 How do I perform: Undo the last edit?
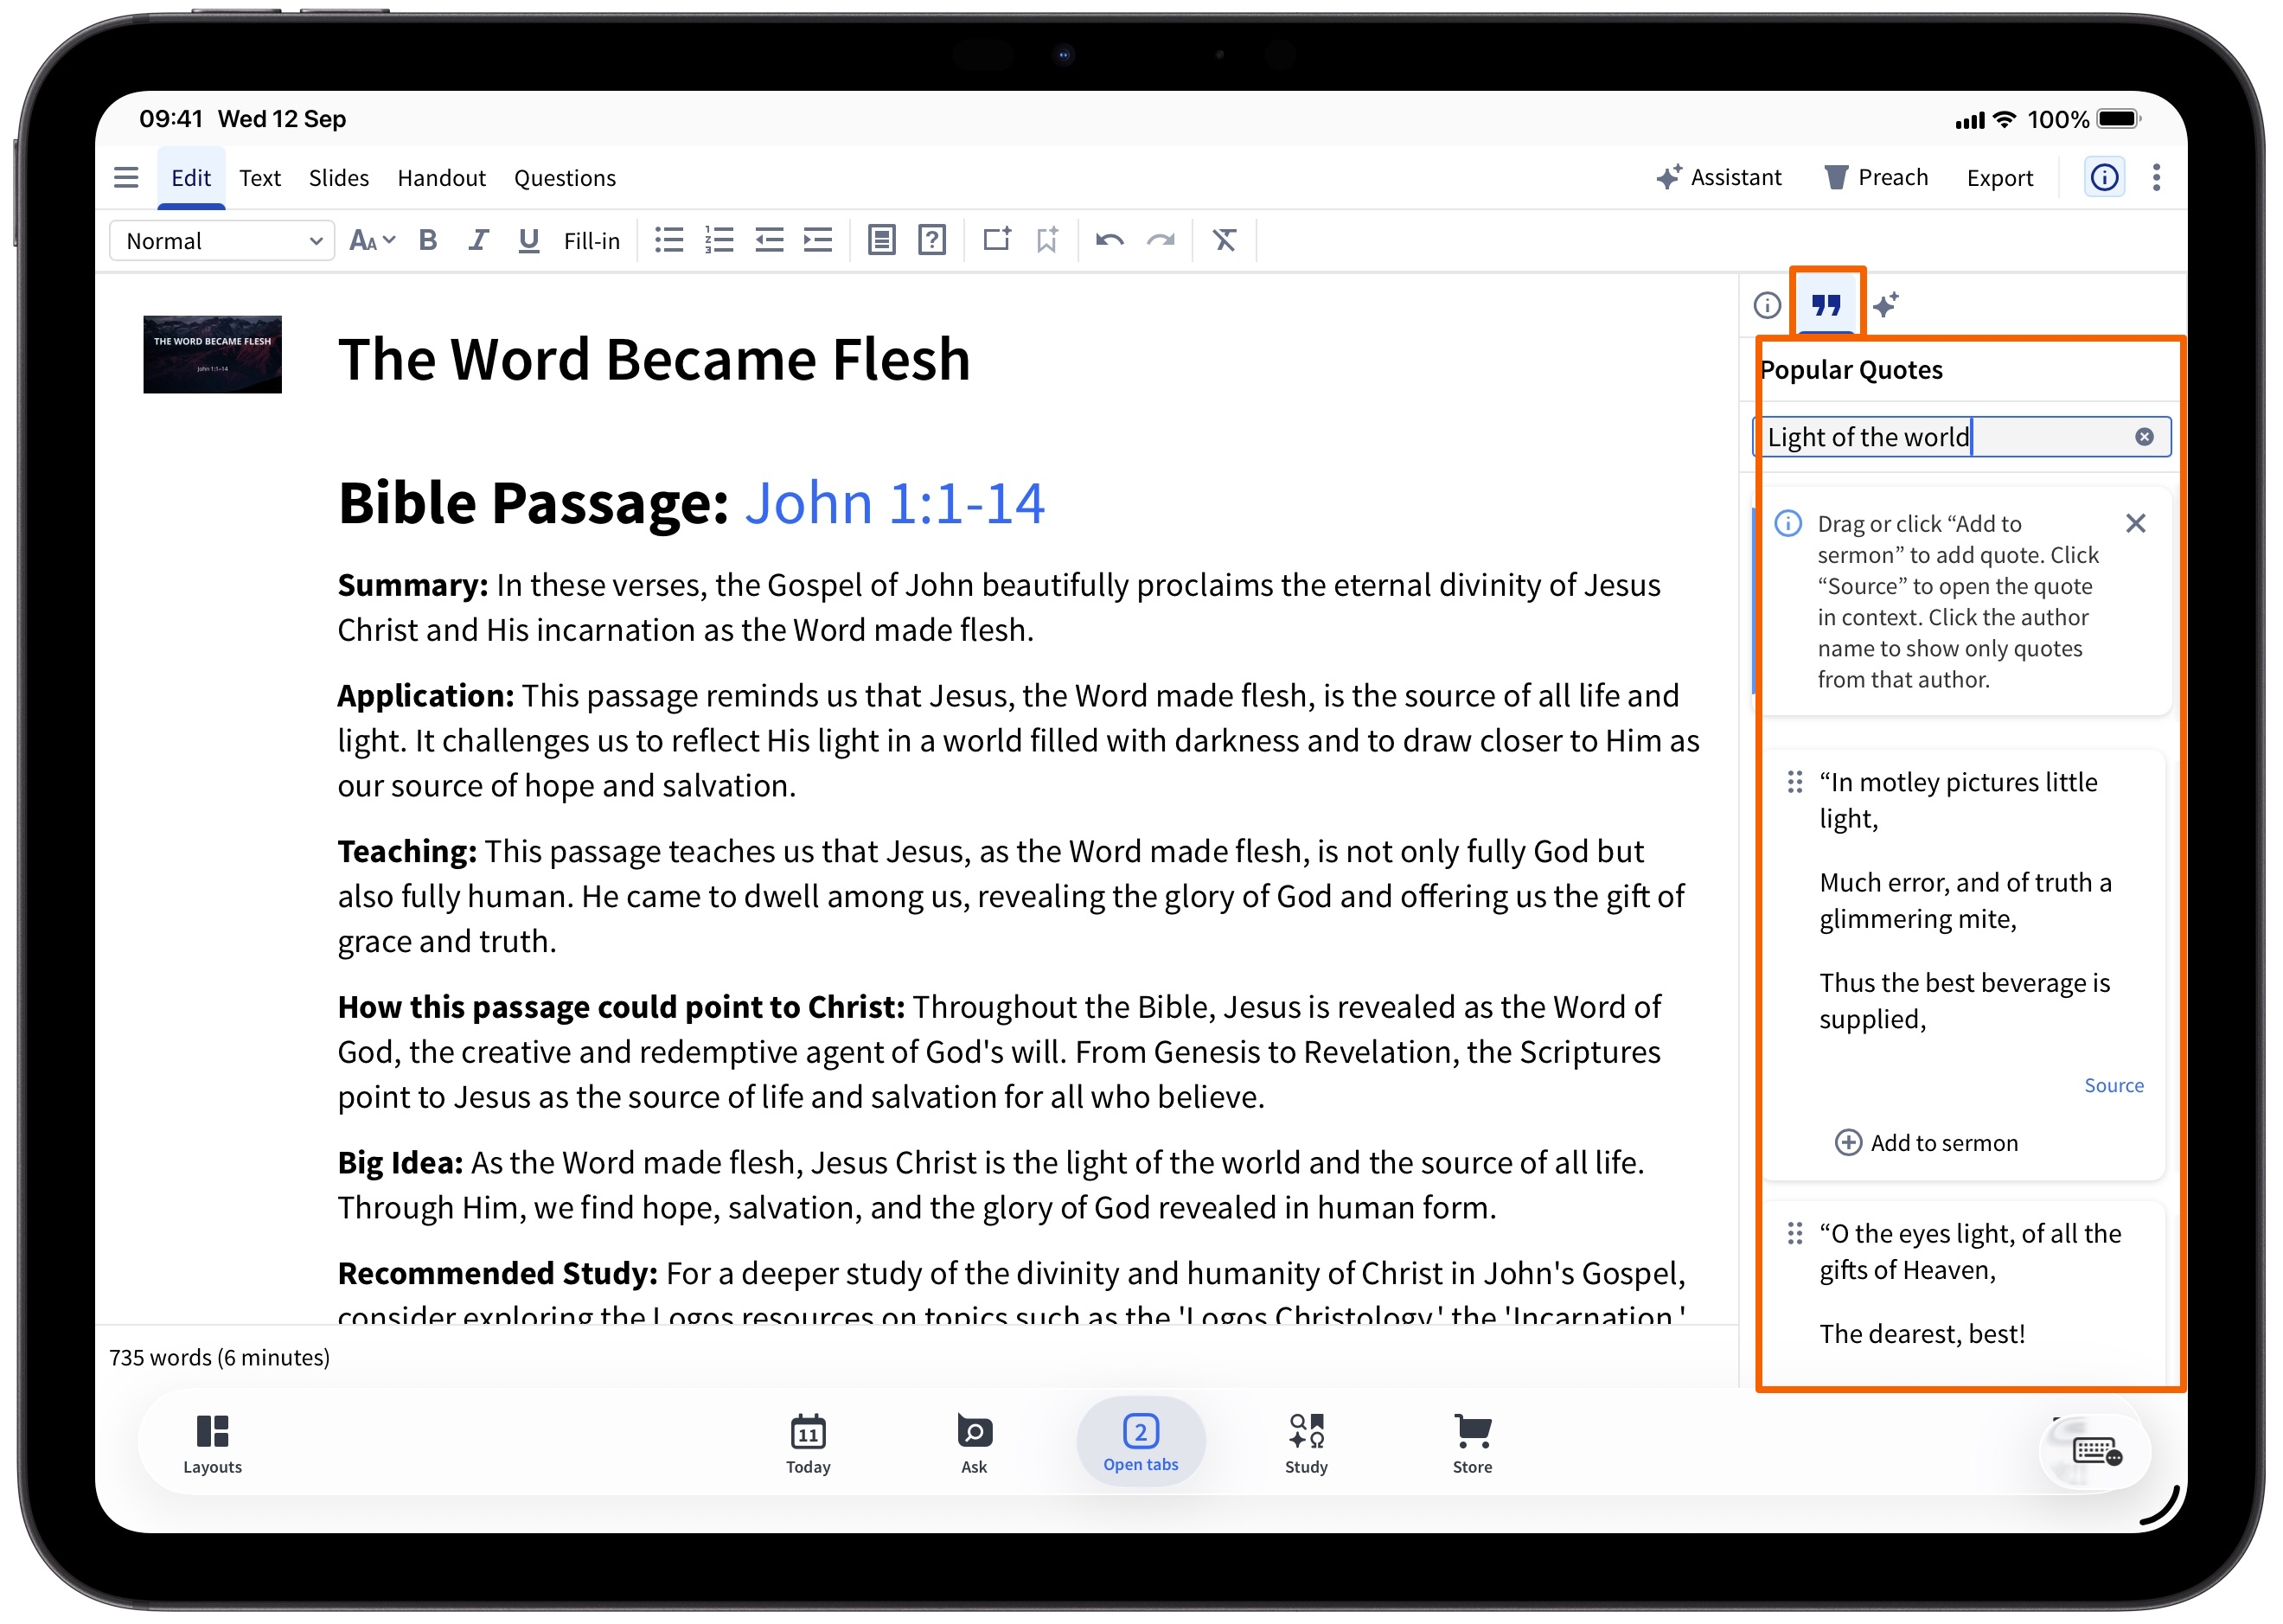tap(1110, 241)
